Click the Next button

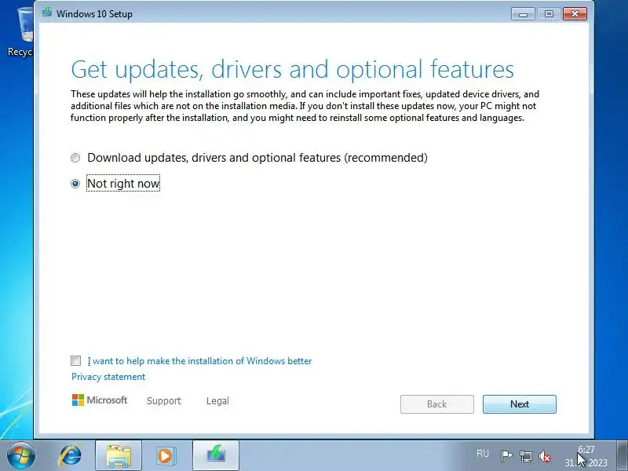520,404
